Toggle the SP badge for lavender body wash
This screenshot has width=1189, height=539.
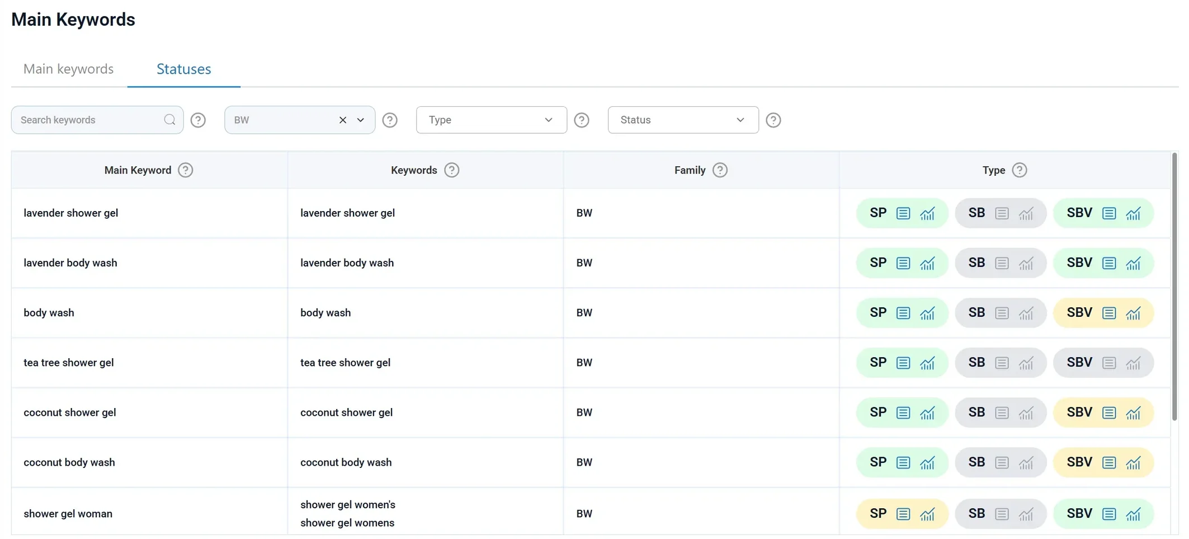878,263
